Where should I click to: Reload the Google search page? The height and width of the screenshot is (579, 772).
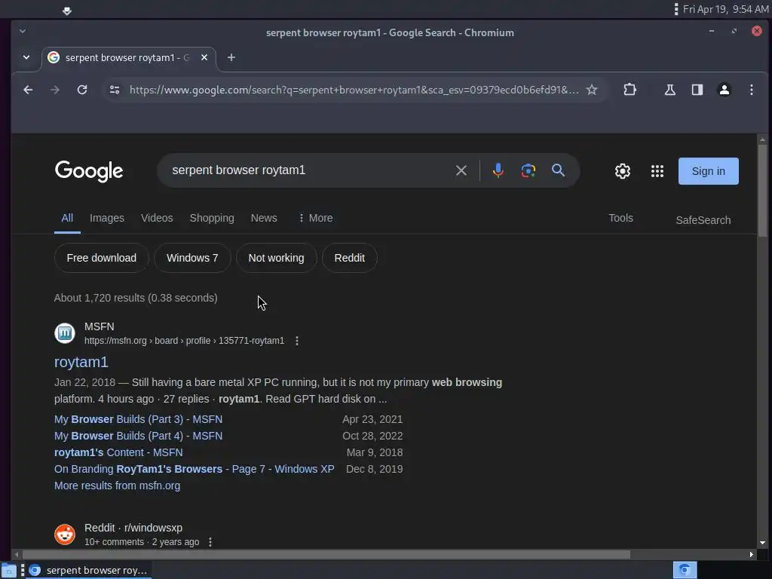[x=82, y=90]
